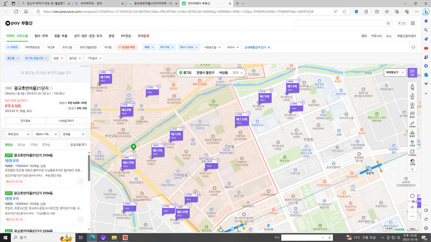Open the 매매 transaction type dropdown
Image resolution: width=431 pixels, height=242 pixels.
click(149, 47)
